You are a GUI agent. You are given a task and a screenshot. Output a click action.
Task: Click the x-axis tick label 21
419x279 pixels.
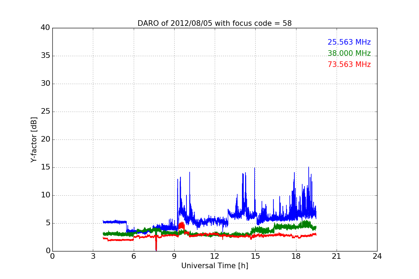(x=336, y=256)
